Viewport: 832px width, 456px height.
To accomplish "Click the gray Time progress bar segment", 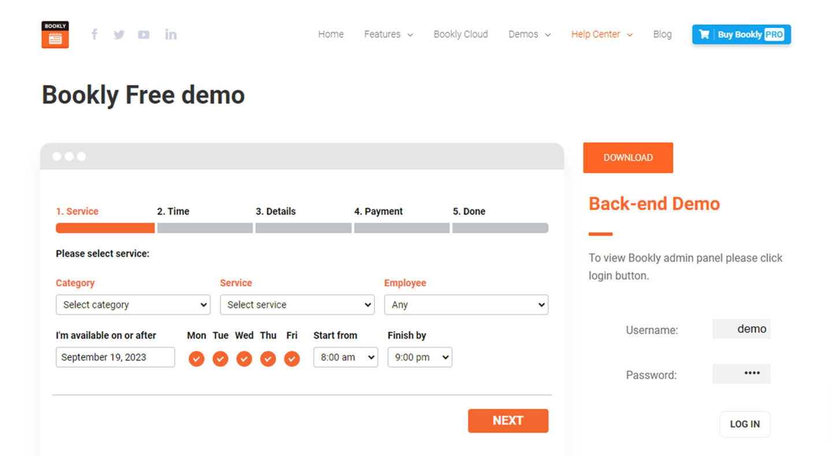I will click(205, 228).
